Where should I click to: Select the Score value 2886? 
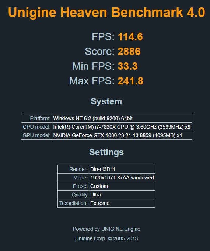(x=129, y=51)
